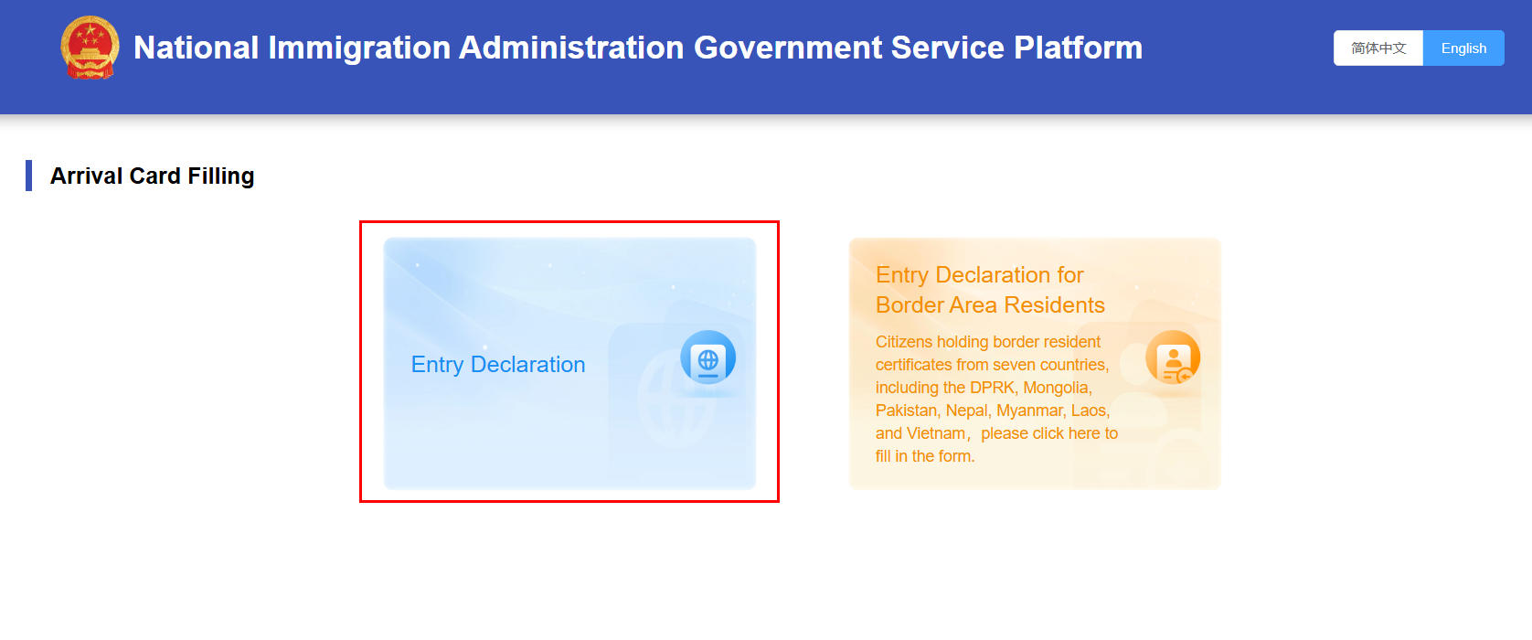Click the Arrival Card Filling heading

(153, 176)
